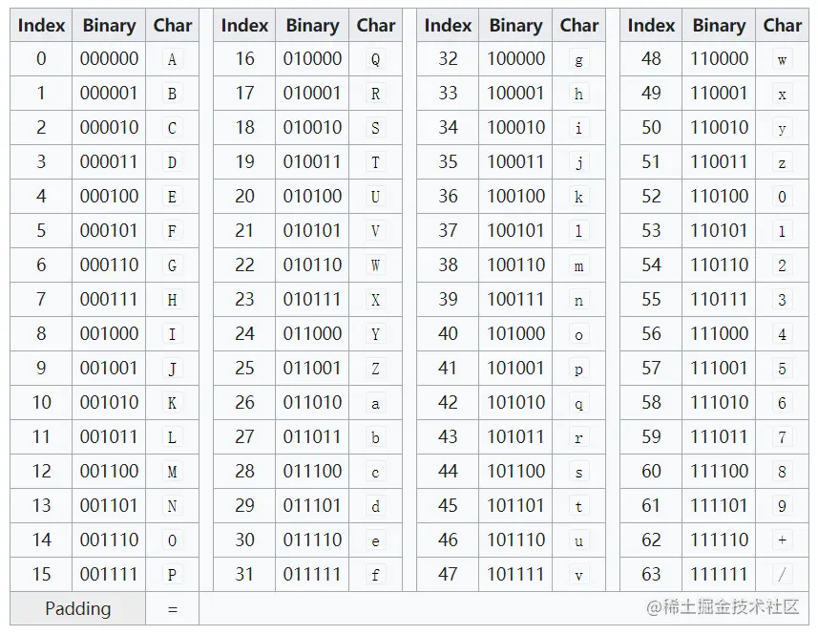This screenshot has width=818, height=635.
Task: Click the second table's Binary header
Action: pyautogui.click(x=312, y=25)
